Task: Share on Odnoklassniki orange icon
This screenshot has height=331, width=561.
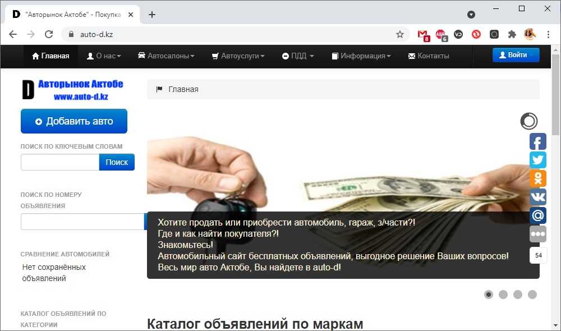Action: (x=538, y=178)
